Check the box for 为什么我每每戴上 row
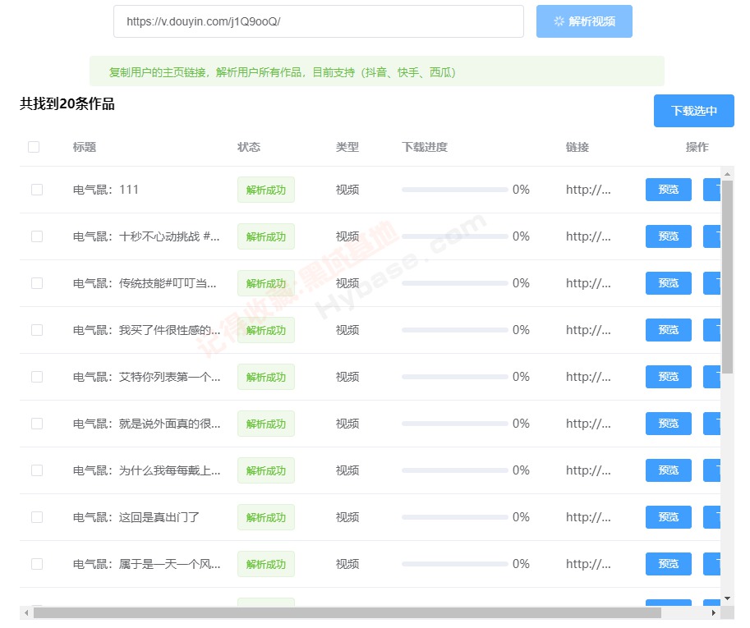 37,470
